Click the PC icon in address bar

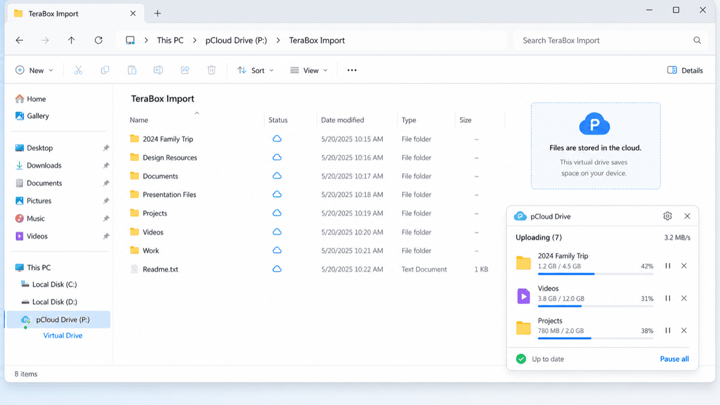[x=130, y=40]
